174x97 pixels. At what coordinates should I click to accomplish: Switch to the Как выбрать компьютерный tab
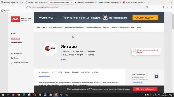point(85,2)
